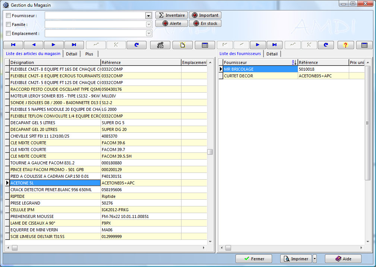This screenshot has width=376, height=267.
Task: Click the yellow new document icon
Action: click(183, 45)
